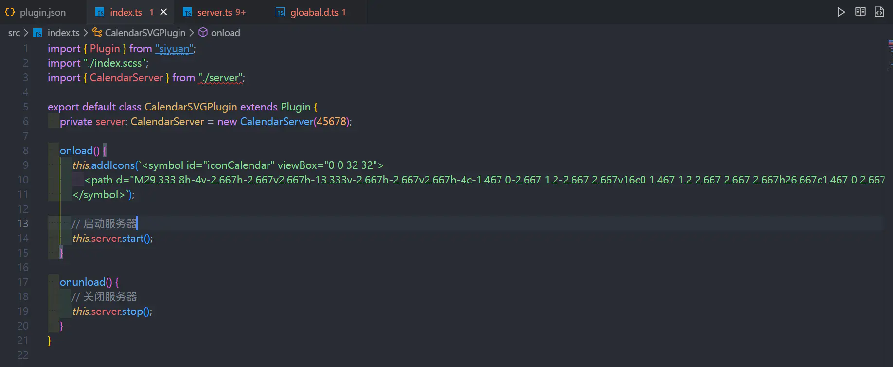The height and width of the screenshot is (367, 893).
Task: Open the onload breadcrumb symbol list
Action: click(225, 33)
